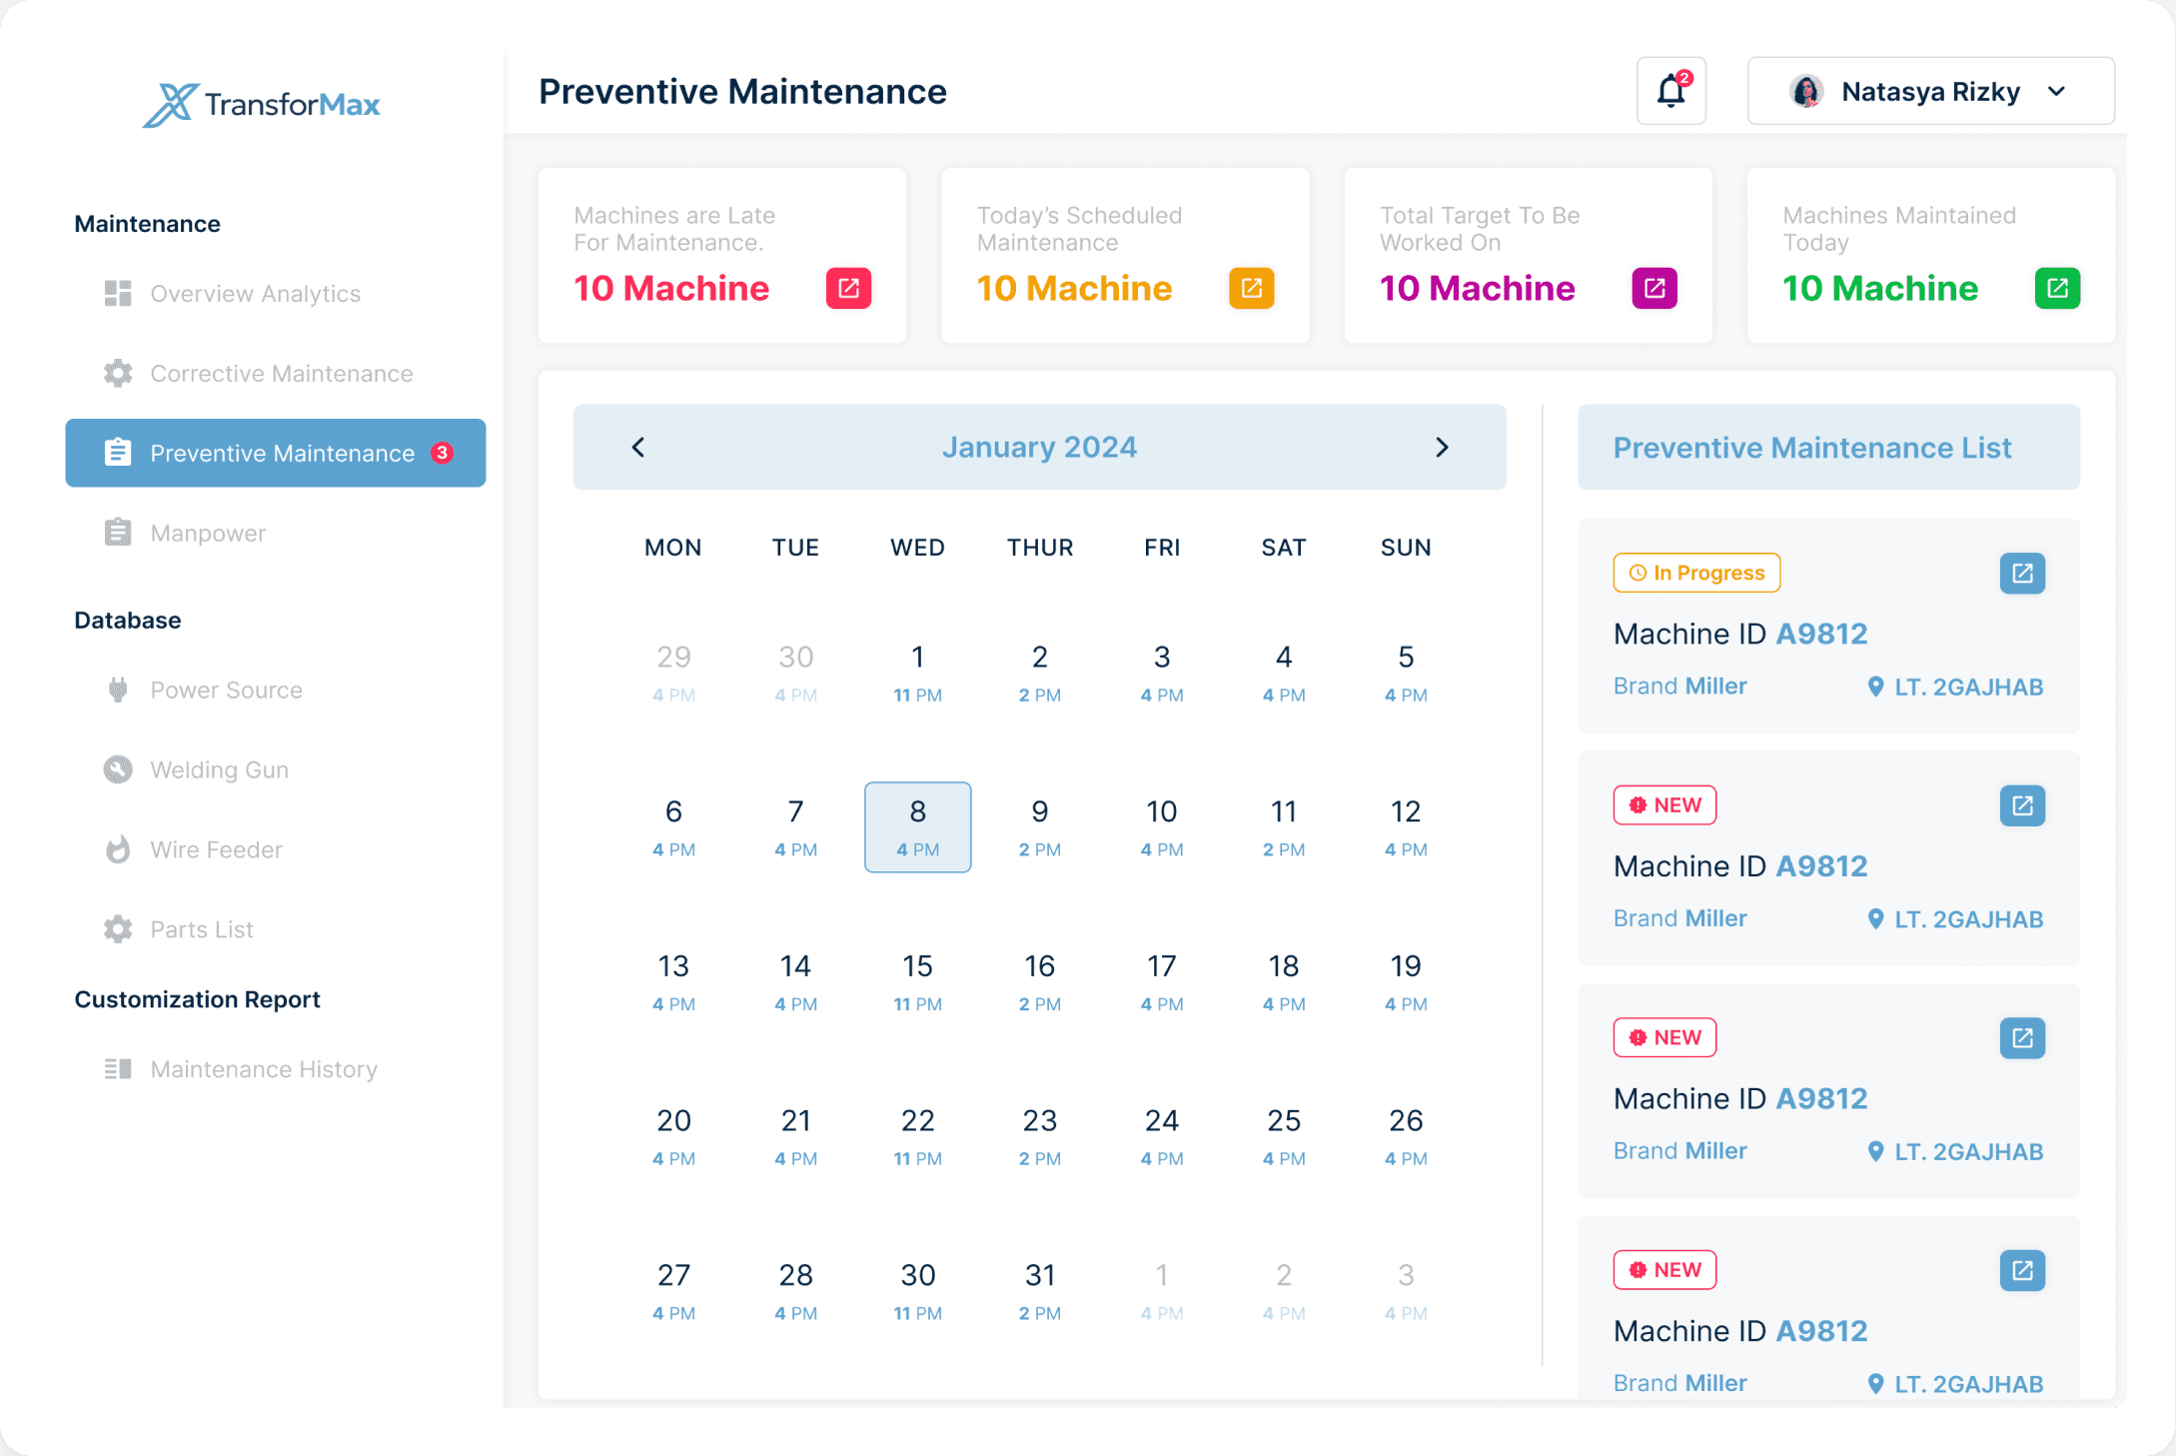Click the TransforMax logo

[x=262, y=104]
